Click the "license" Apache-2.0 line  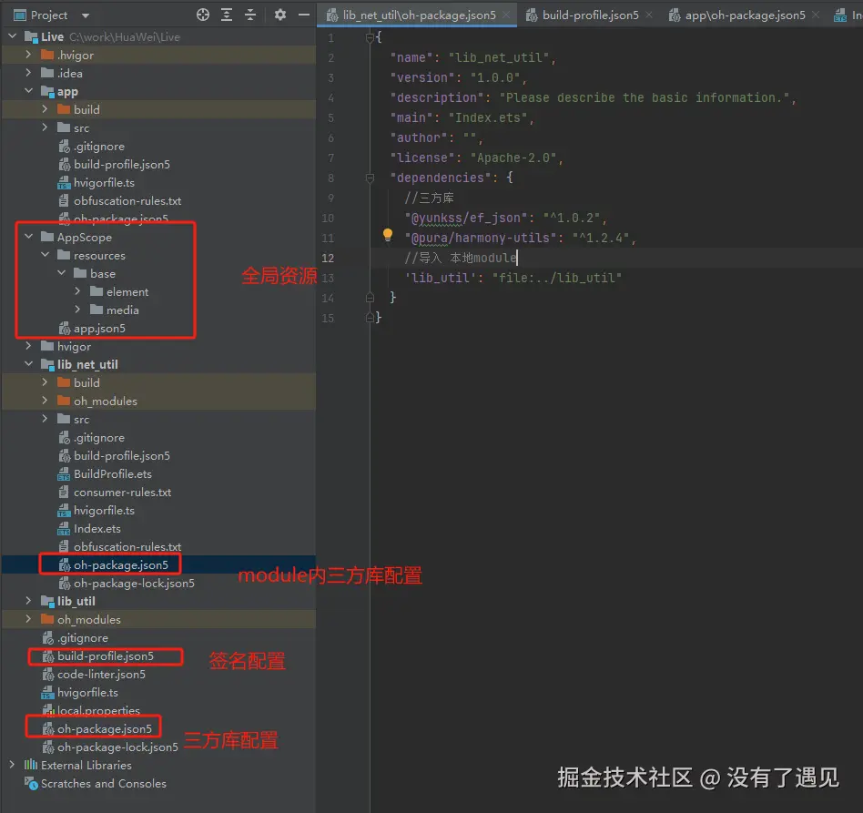coord(477,158)
